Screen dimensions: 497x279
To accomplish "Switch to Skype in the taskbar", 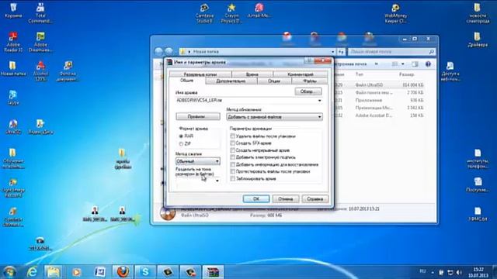I will (x=145, y=272).
